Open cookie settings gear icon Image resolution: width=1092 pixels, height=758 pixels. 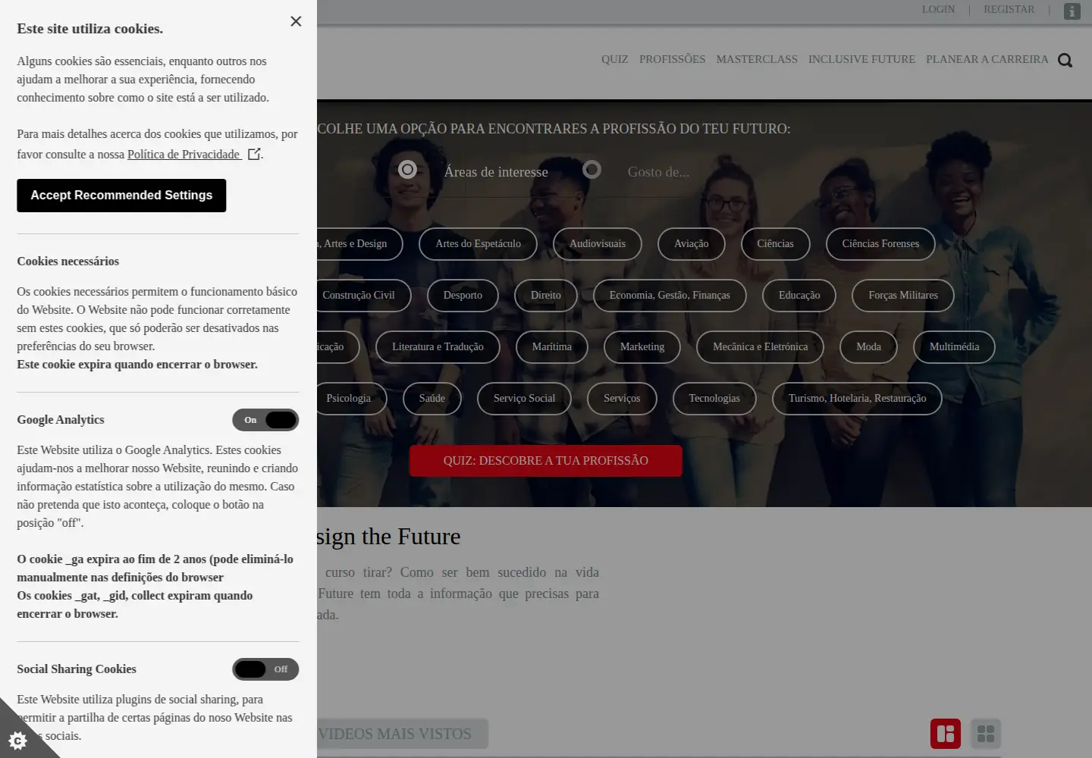[17, 740]
